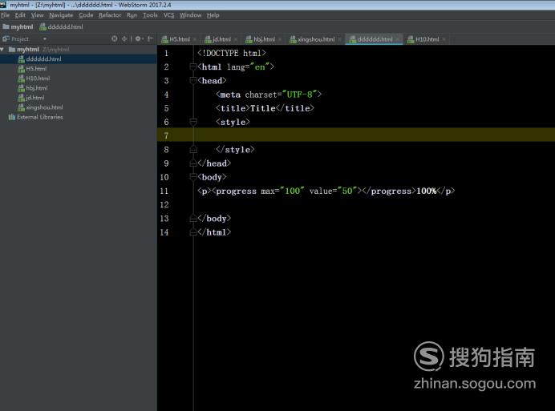This screenshot has height=411, width=555.
Task: Open the Tools menu
Action: (150, 15)
